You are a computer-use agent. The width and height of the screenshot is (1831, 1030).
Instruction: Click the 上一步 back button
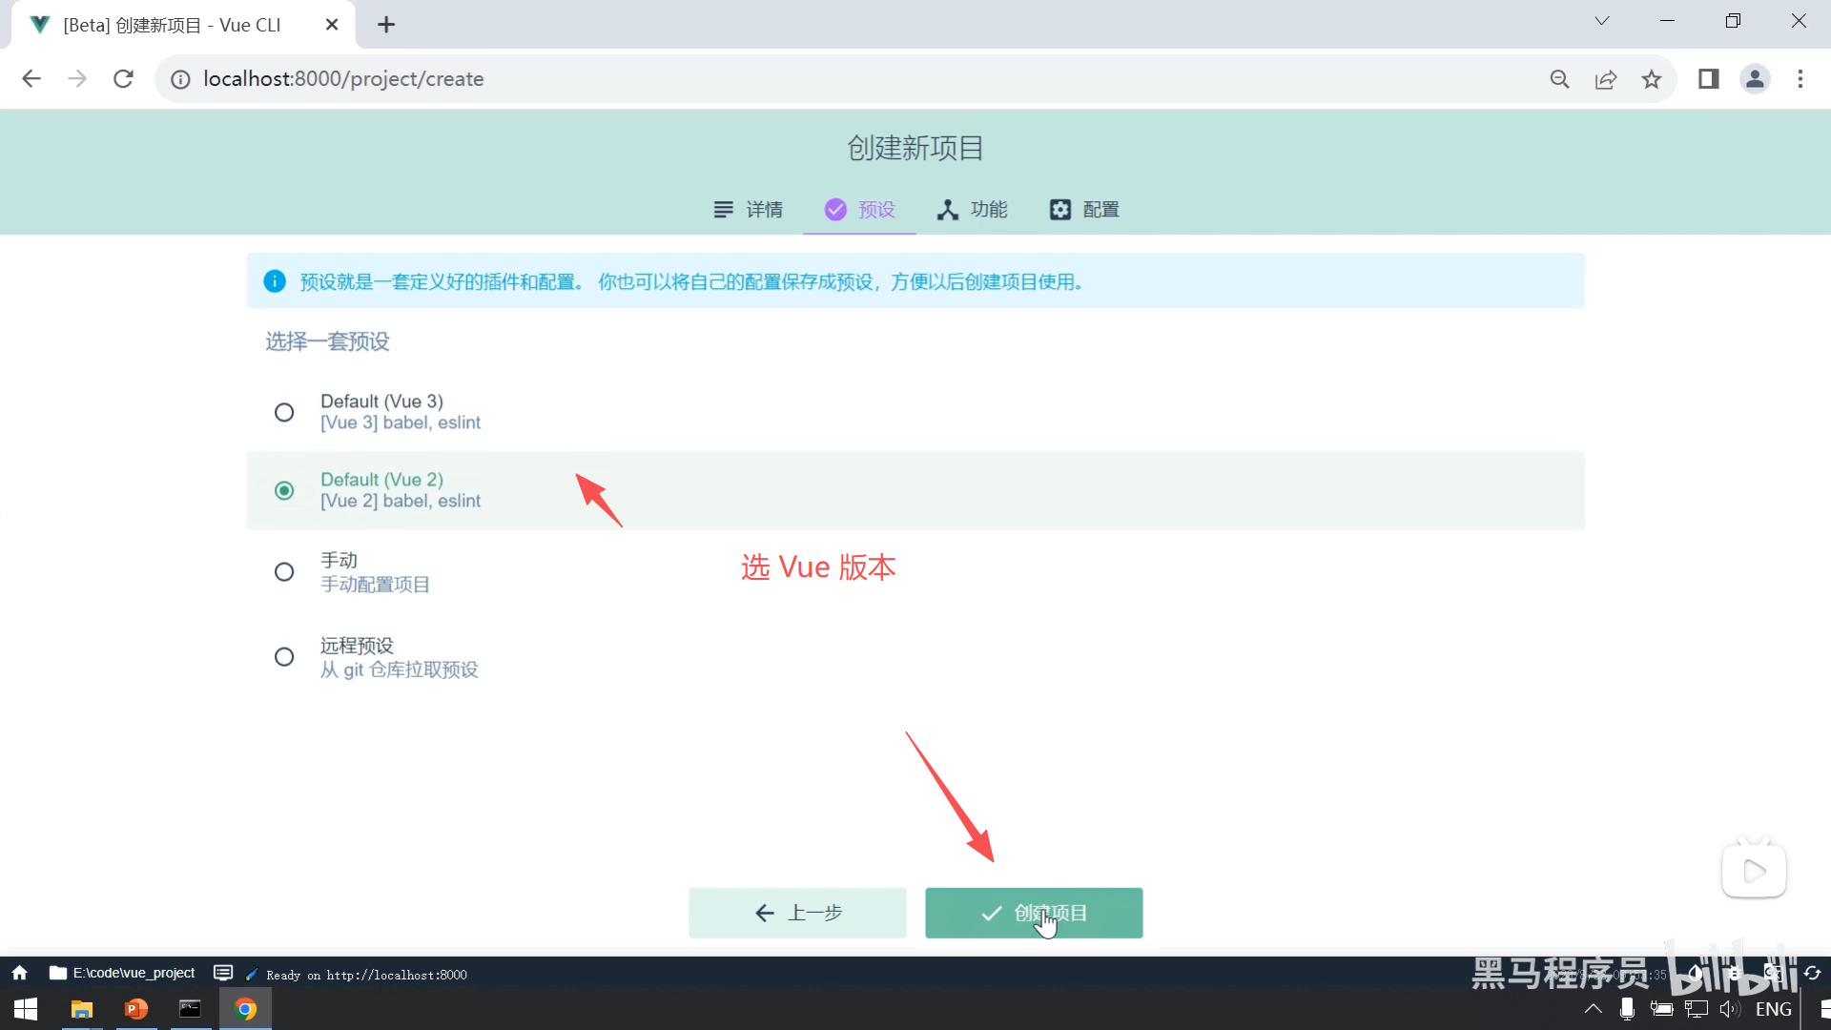click(797, 913)
